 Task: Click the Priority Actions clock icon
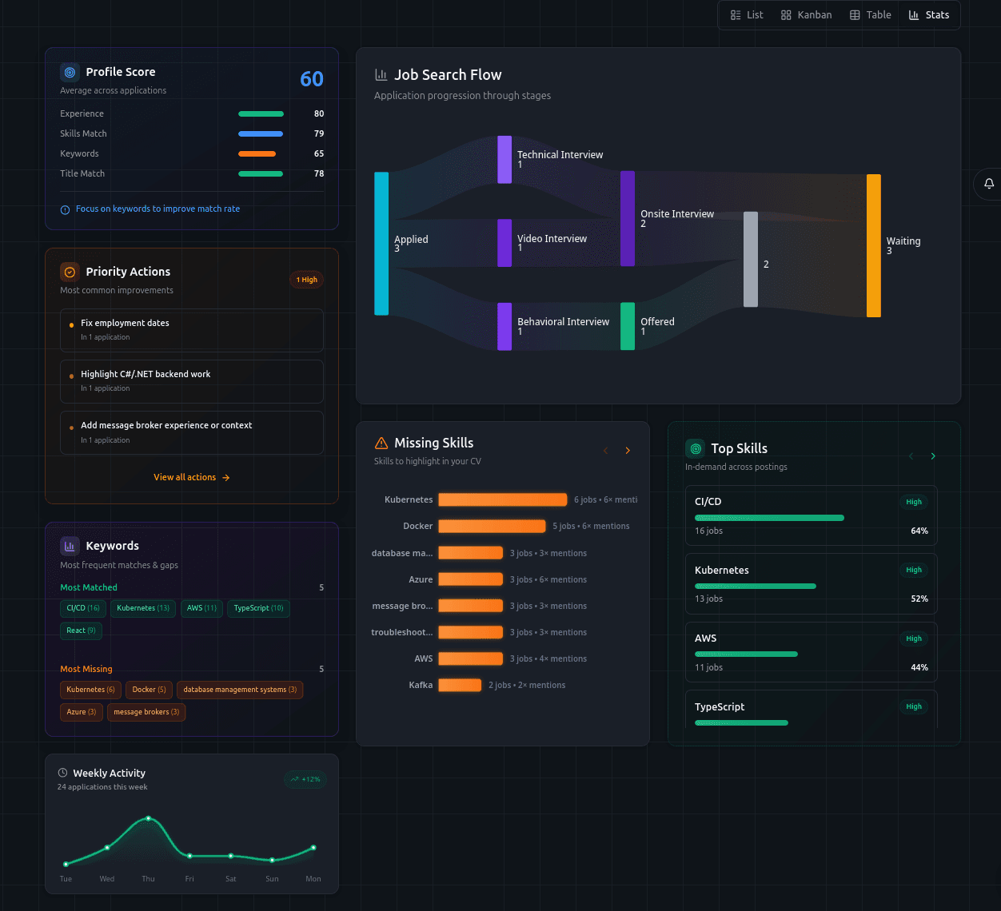70,272
